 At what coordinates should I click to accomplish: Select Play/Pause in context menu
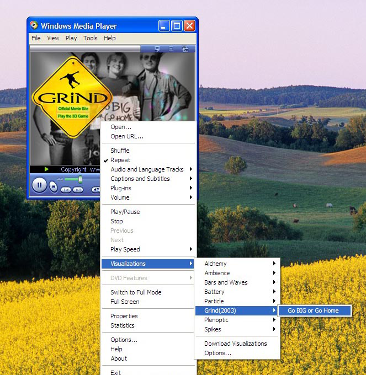click(148, 212)
